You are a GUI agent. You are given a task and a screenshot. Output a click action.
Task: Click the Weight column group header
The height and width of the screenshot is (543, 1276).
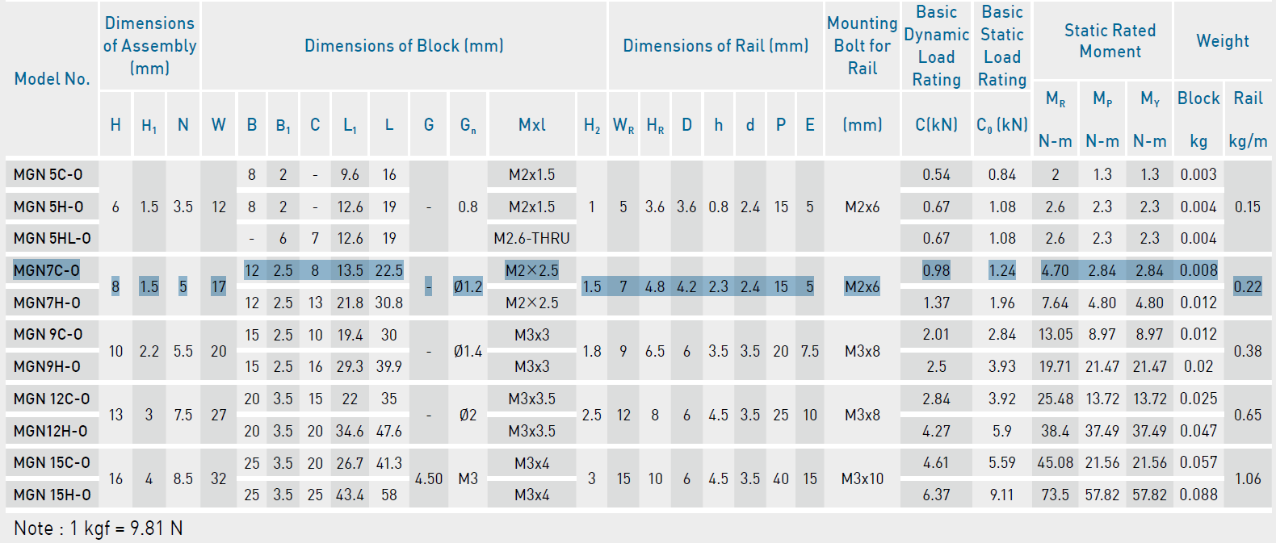tap(1222, 41)
